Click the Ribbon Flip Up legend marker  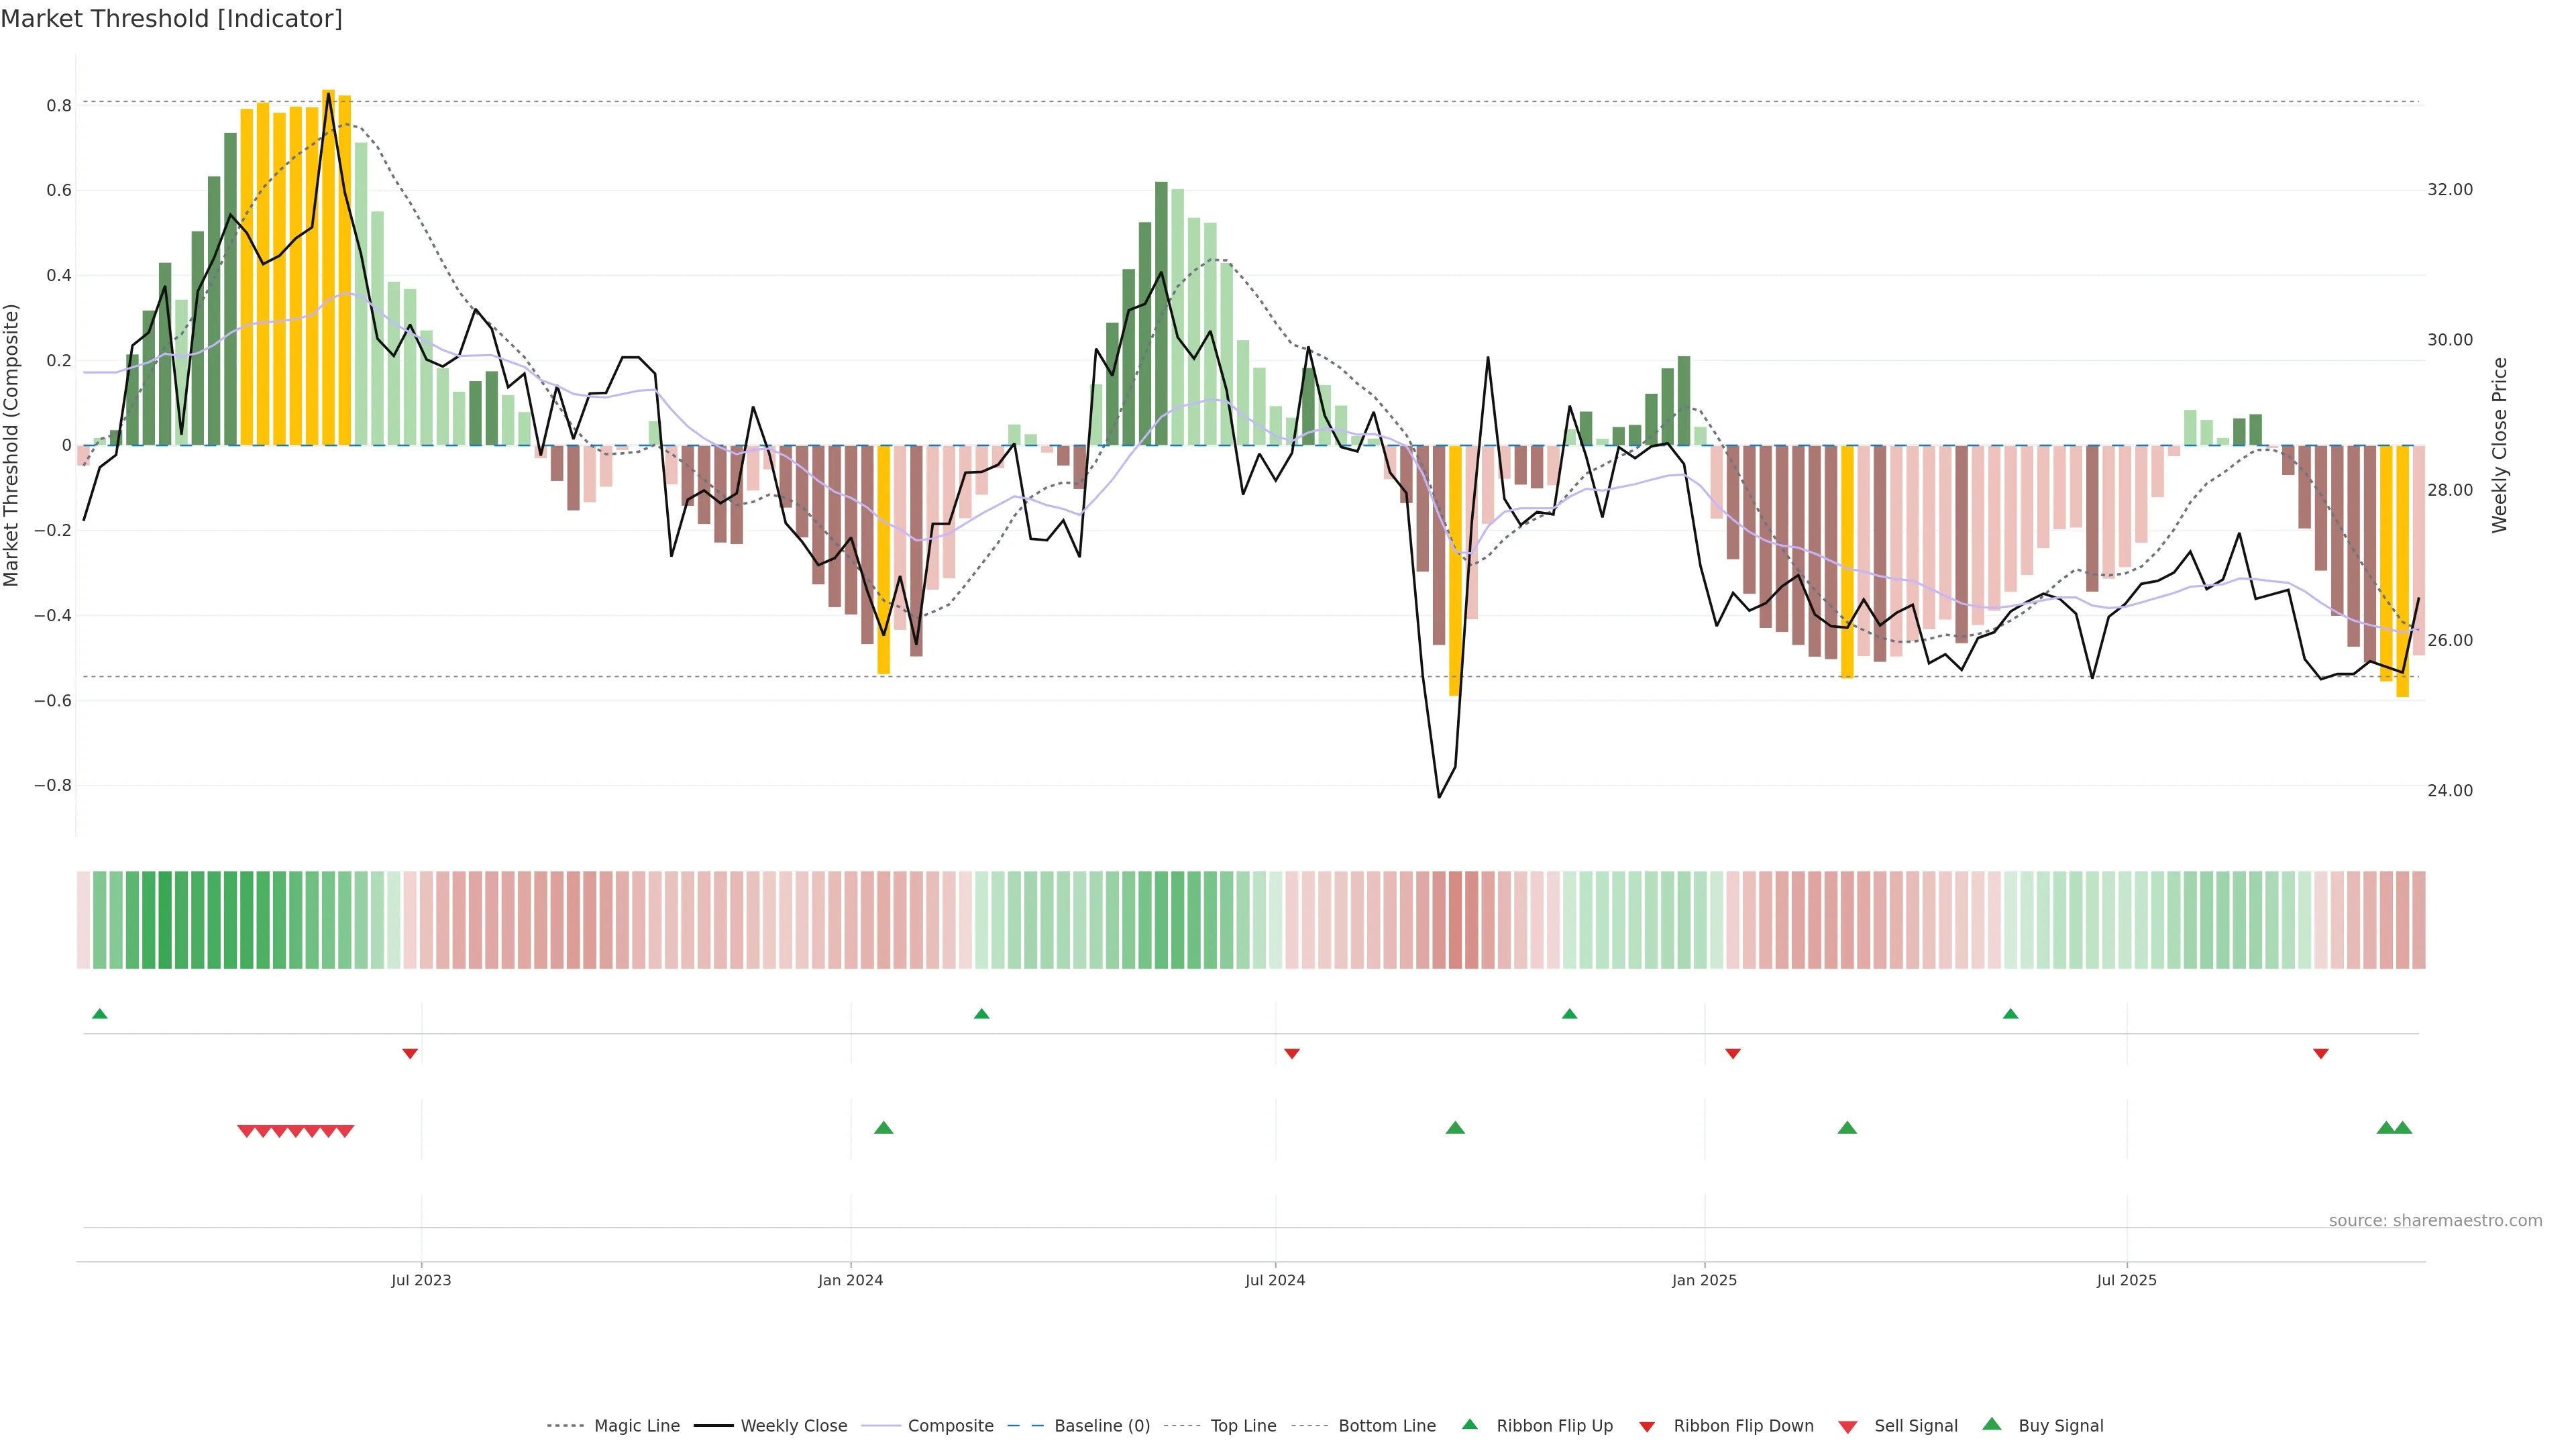coord(1469,1424)
